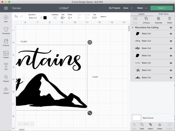
Task: Open the Operation Basic Cut dropdown
Action: pos(35,18)
